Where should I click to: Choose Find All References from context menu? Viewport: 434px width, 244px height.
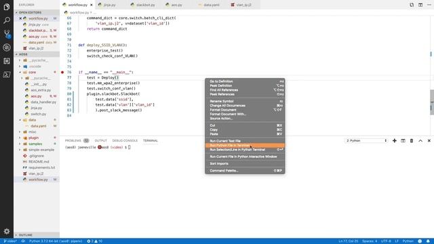(x=245, y=90)
